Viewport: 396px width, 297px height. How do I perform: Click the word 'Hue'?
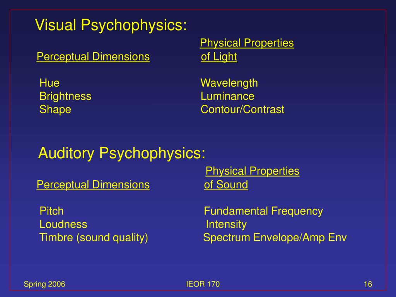[x=49, y=83]
